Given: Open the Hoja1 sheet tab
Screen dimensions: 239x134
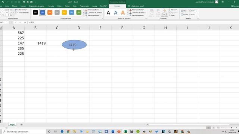Looking at the screenshot, I should (12, 124).
